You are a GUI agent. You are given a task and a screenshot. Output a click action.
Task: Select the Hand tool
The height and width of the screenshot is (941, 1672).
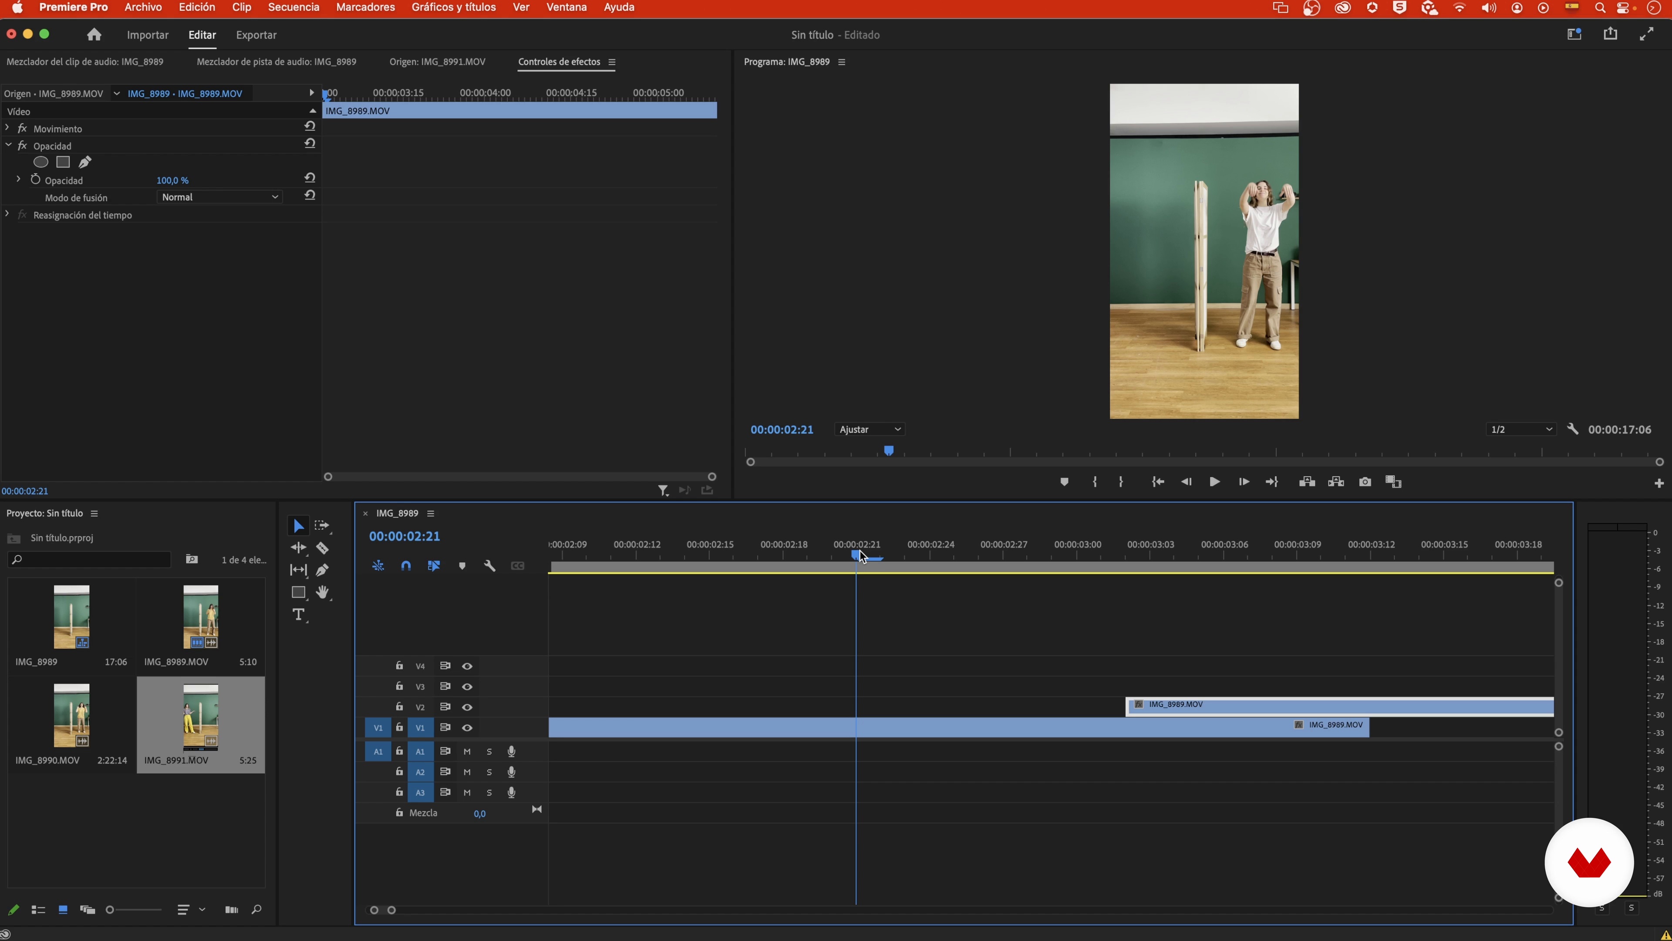[322, 592]
